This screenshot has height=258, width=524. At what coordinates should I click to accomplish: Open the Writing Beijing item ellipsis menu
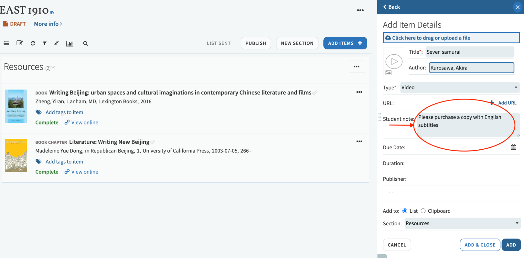359,92
